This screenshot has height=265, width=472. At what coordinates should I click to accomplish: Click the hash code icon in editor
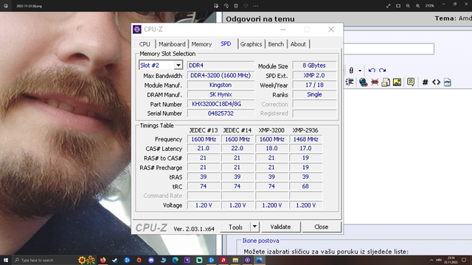pos(425,82)
